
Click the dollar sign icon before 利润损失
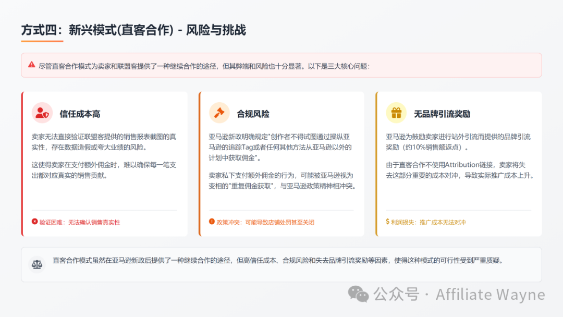click(387, 222)
